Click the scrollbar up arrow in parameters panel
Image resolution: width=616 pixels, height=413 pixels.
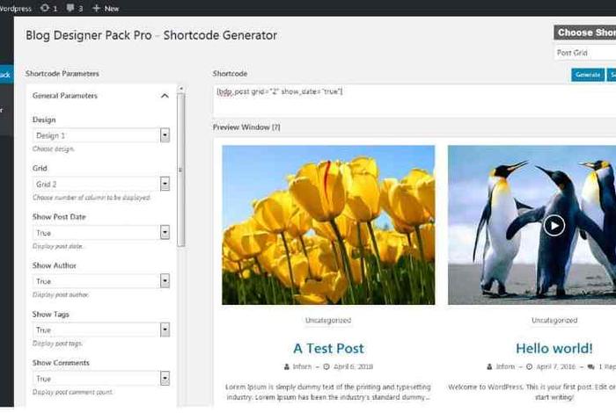[181, 89]
